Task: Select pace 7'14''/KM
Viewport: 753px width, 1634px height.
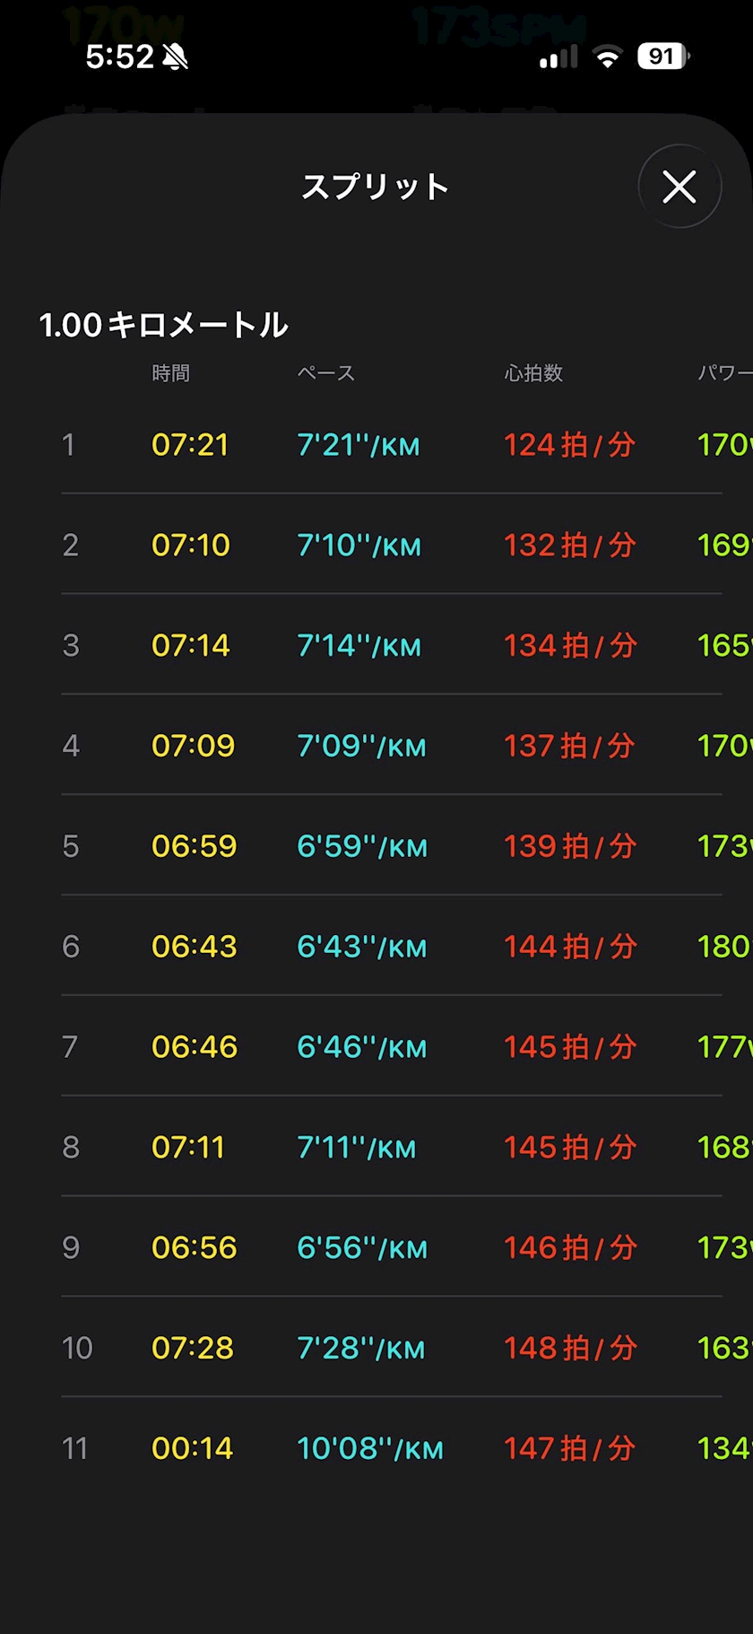Action: (x=359, y=646)
